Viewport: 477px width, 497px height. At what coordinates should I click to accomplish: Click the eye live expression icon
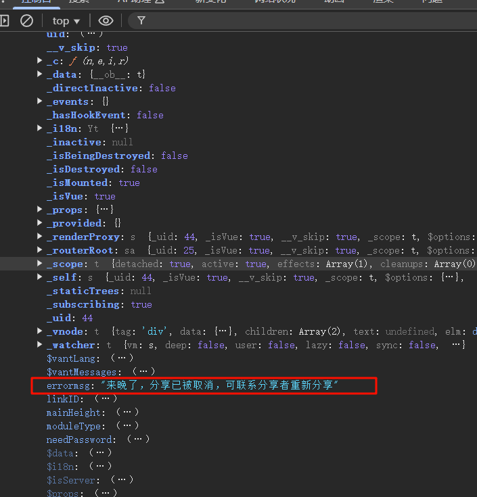click(x=106, y=21)
